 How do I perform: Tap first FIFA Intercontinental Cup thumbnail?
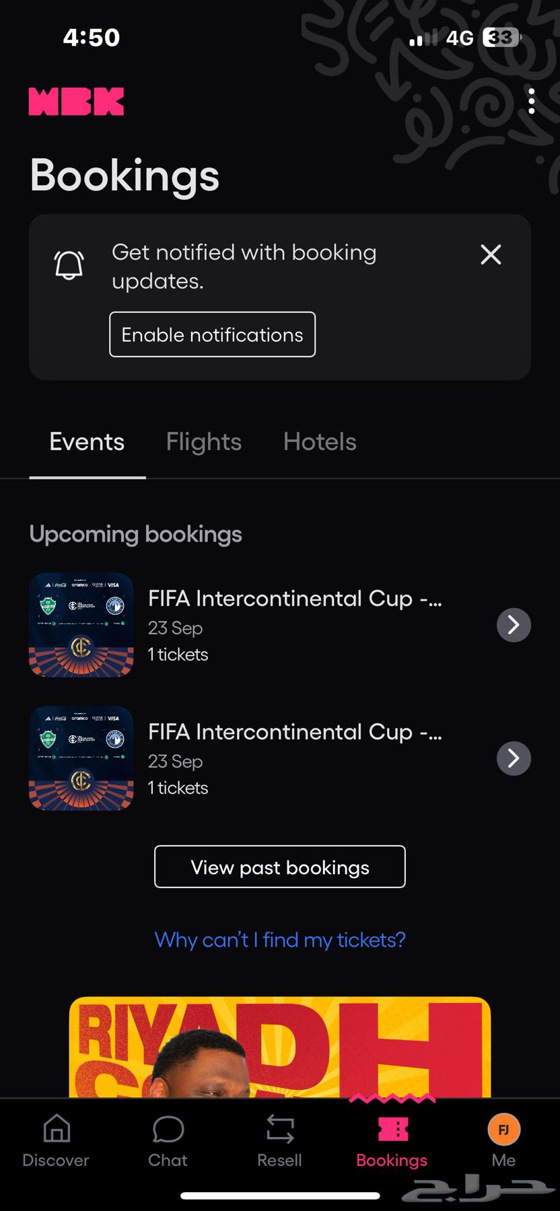click(x=81, y=625)
